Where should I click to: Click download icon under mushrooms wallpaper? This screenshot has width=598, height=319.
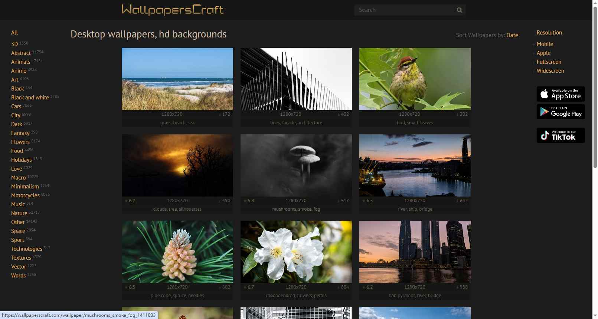click(339, 201)
